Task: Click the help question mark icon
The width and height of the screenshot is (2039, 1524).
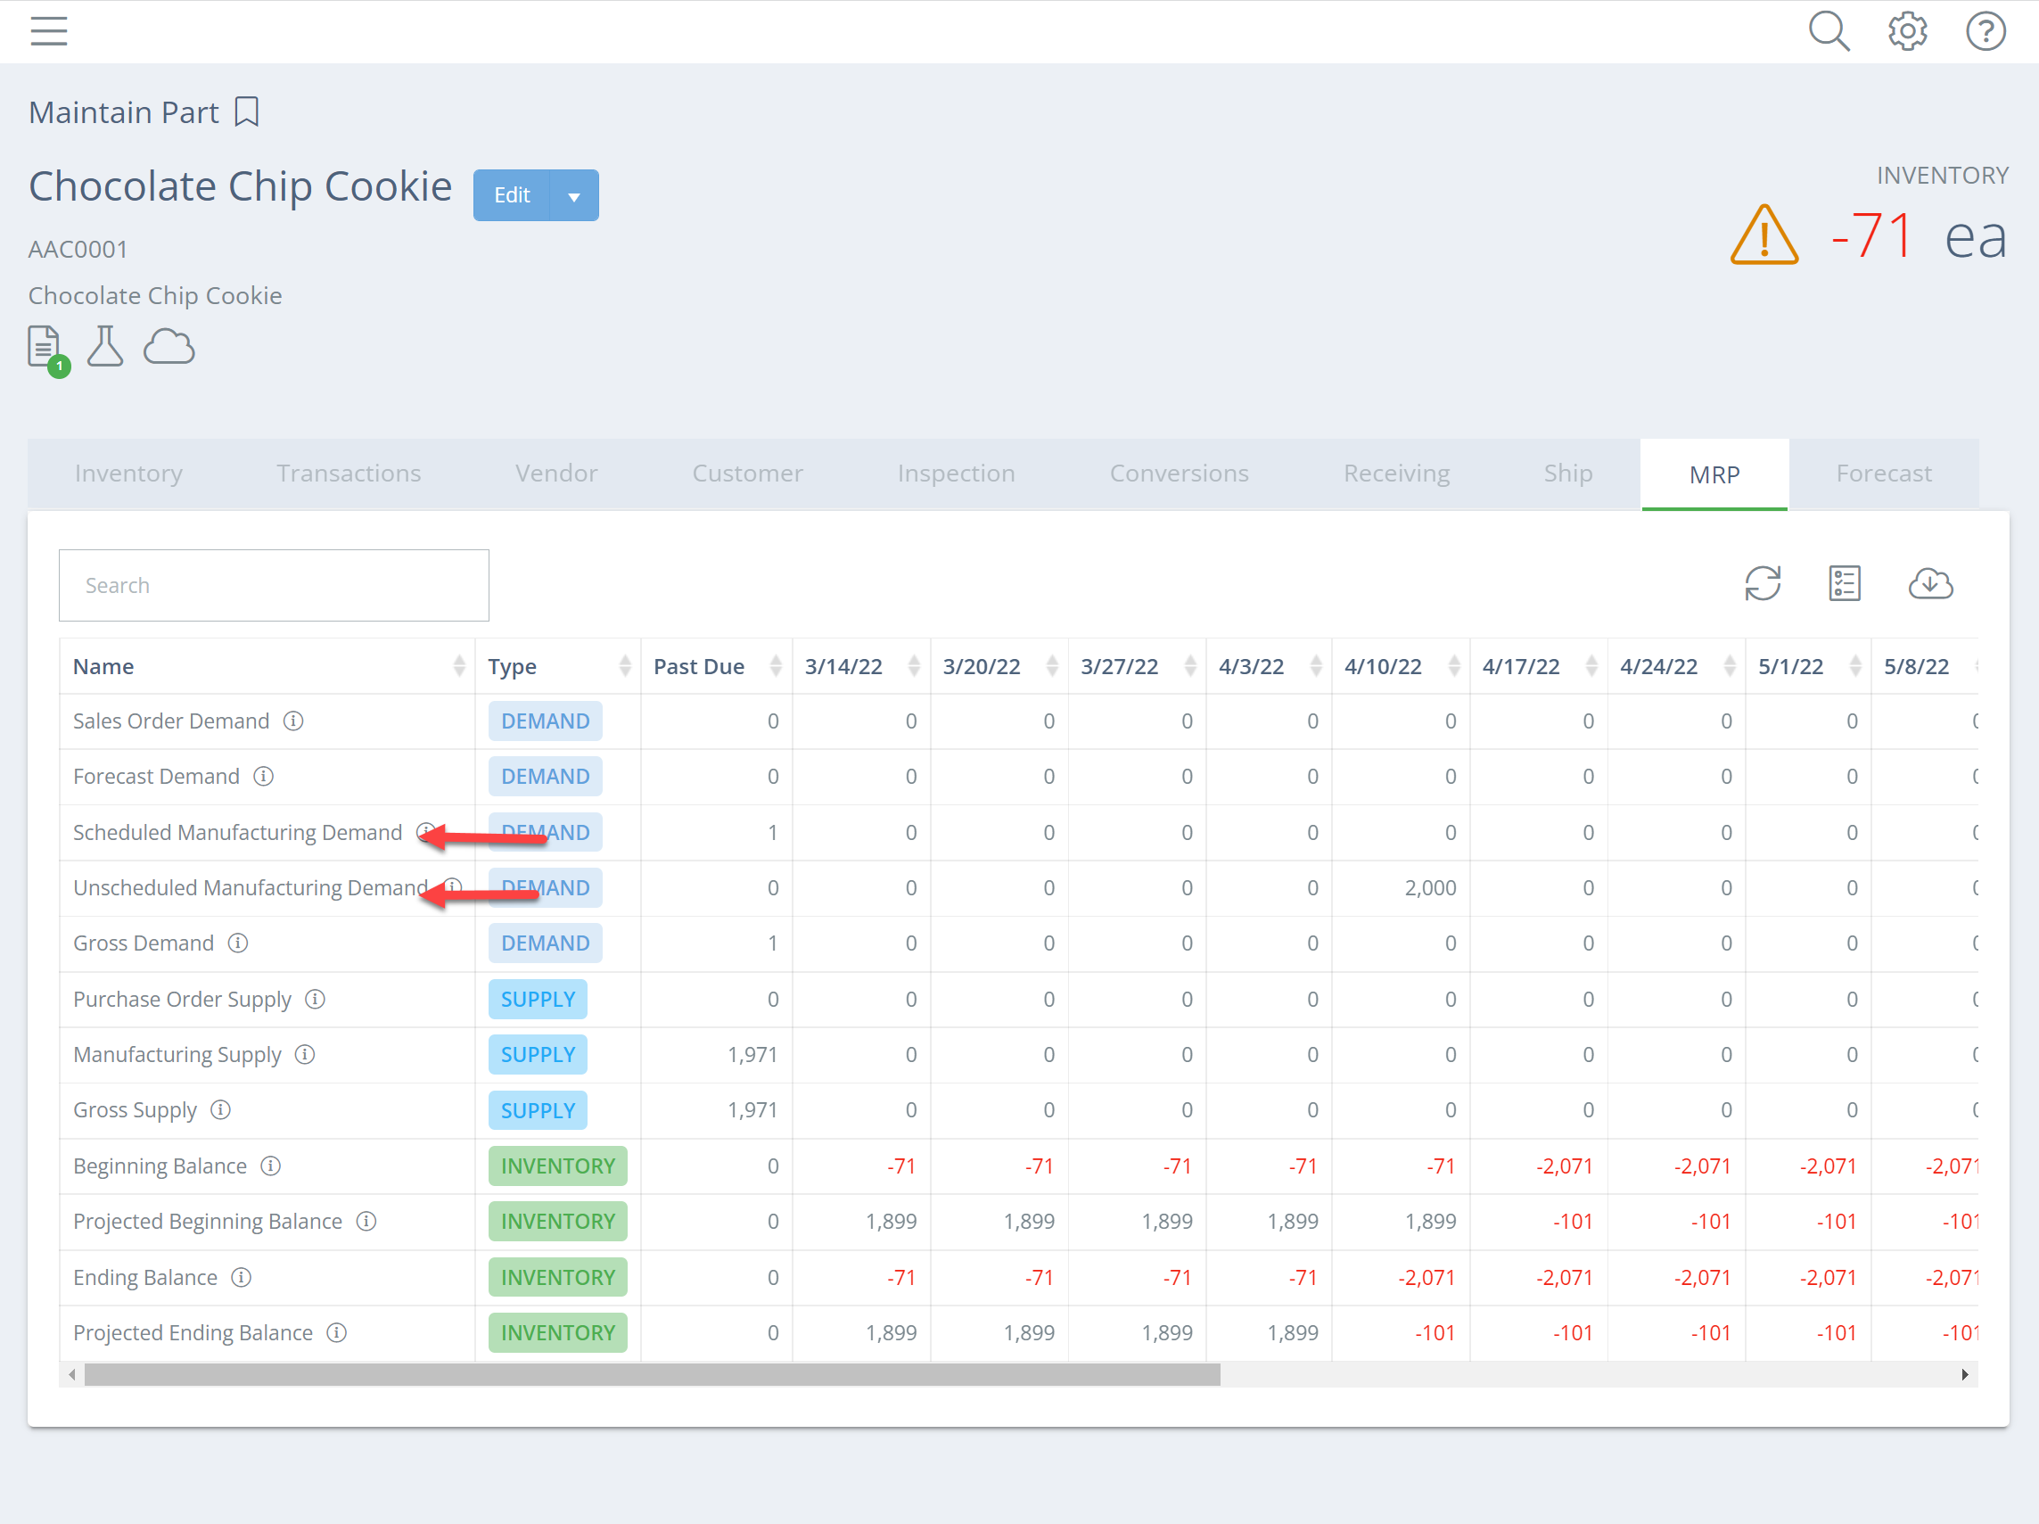Action: click(x=1985, y=31)
